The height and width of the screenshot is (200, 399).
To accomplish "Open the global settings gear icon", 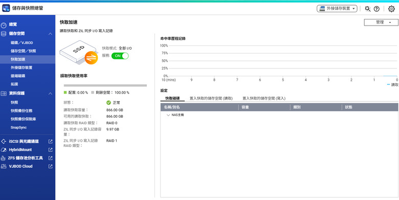I will tap(391, 9).
